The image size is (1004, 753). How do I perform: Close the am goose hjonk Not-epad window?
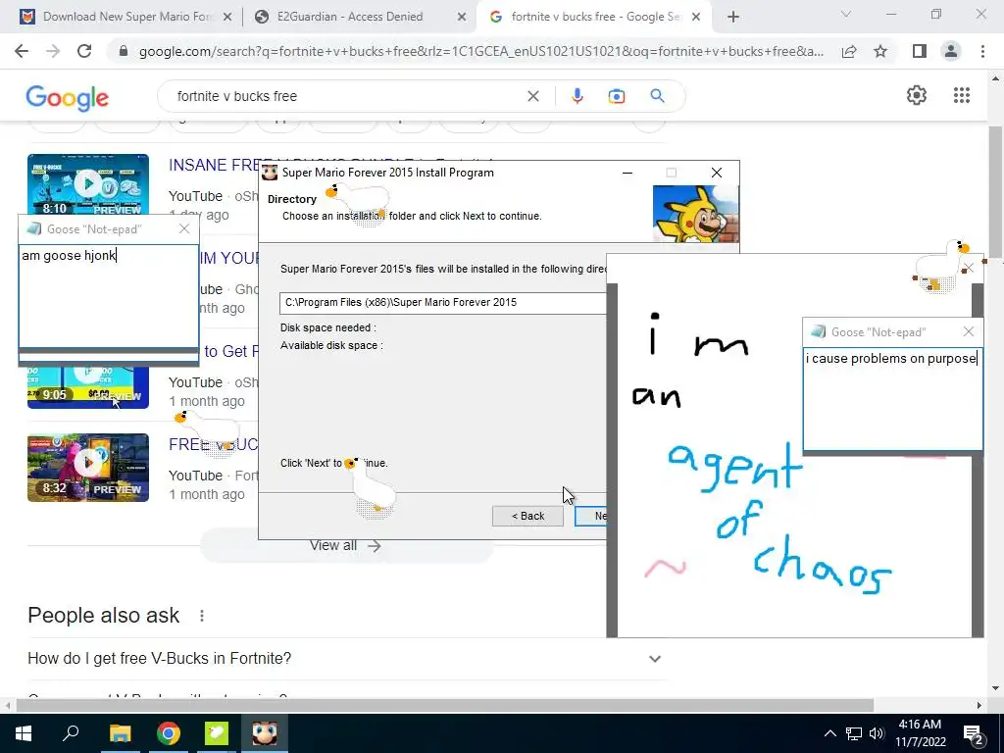click(x=184, y=228)
